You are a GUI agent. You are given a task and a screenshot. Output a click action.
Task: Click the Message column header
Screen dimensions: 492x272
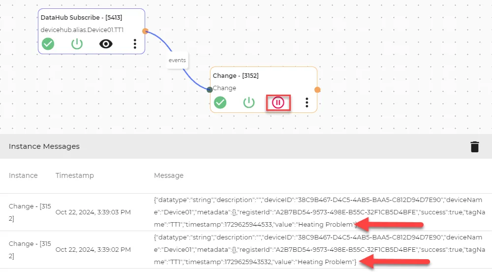click(x=168, y=175)
